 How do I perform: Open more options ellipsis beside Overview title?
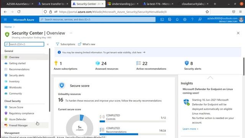pos(71,33)
